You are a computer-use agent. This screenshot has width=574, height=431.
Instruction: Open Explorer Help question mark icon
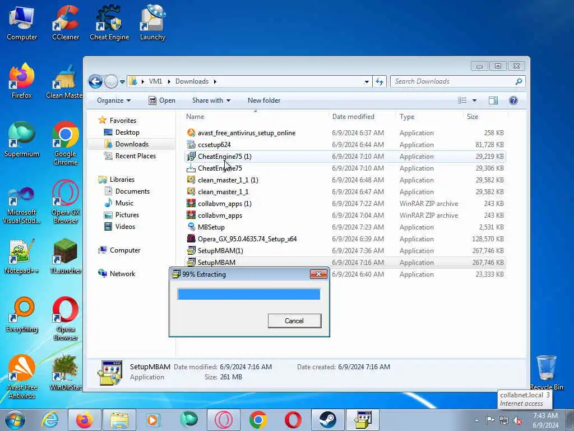click(513, 100)
